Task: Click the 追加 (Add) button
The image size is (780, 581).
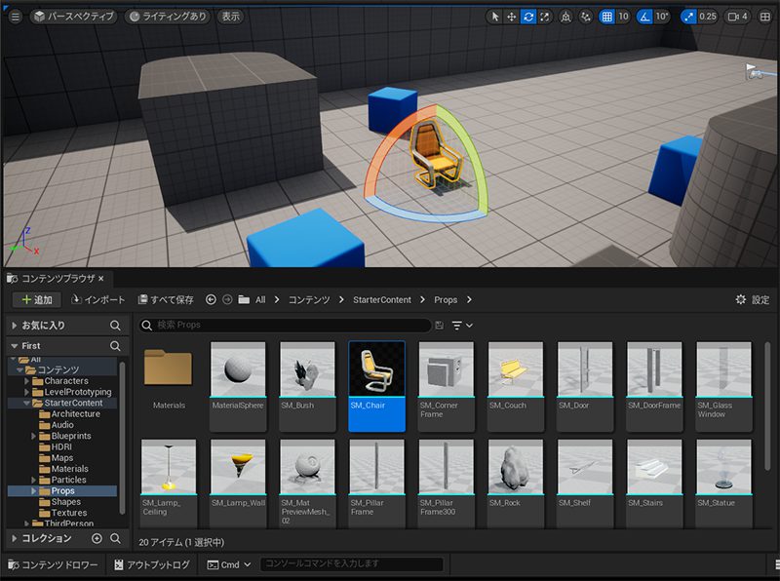Action: (37, 299)
